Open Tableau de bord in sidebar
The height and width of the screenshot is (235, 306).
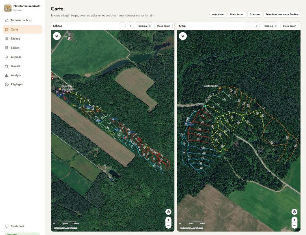click(22, 20)
